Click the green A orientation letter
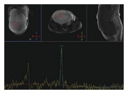 [82, 33]
